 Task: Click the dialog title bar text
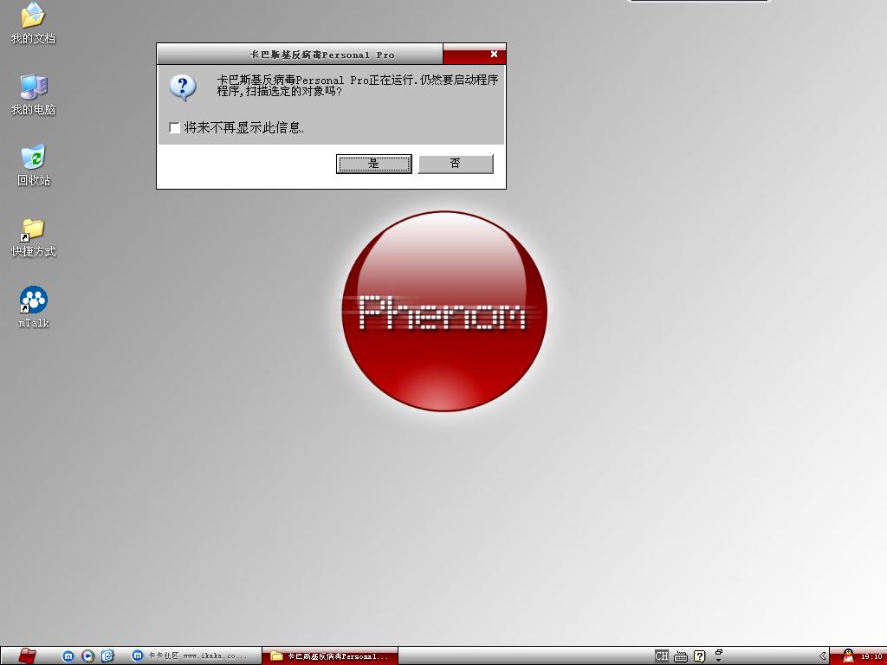click(322, 55)
